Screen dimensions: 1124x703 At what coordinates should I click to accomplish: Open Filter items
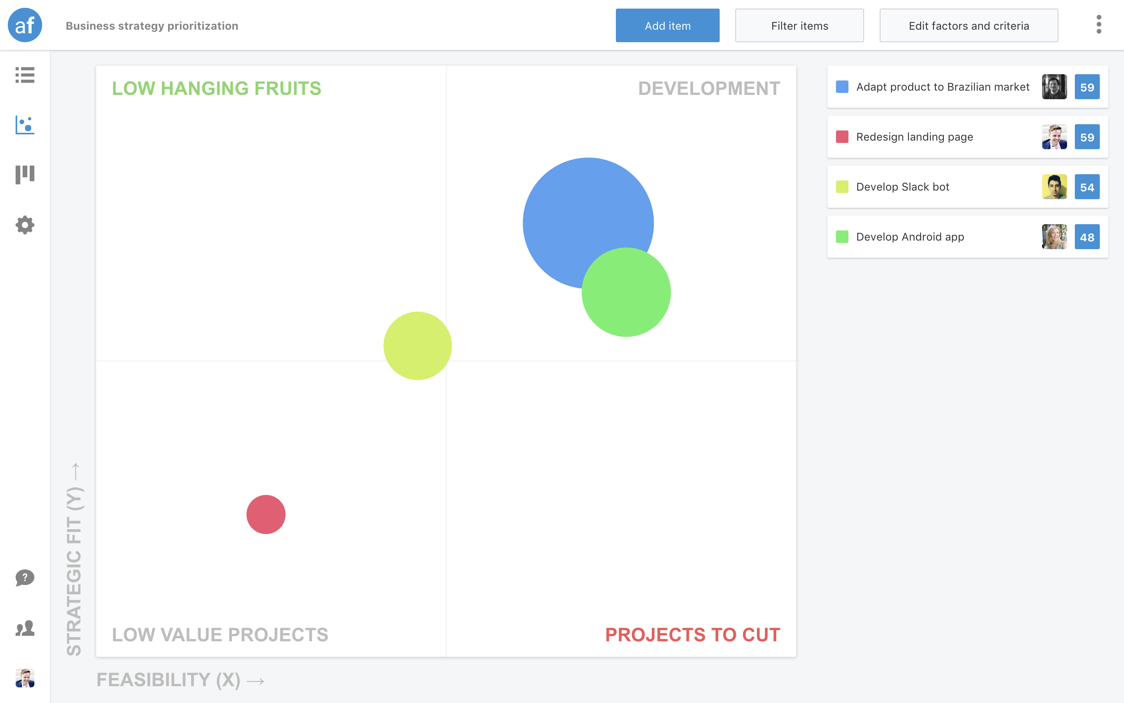tap(799, 25)
